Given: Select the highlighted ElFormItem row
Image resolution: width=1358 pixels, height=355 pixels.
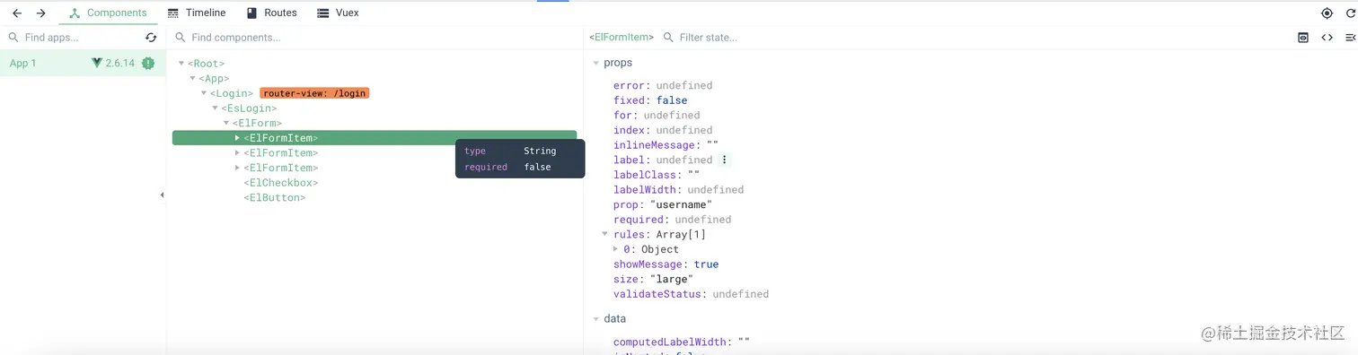Looking at the screenshot, I should click(x=375, y=138).
